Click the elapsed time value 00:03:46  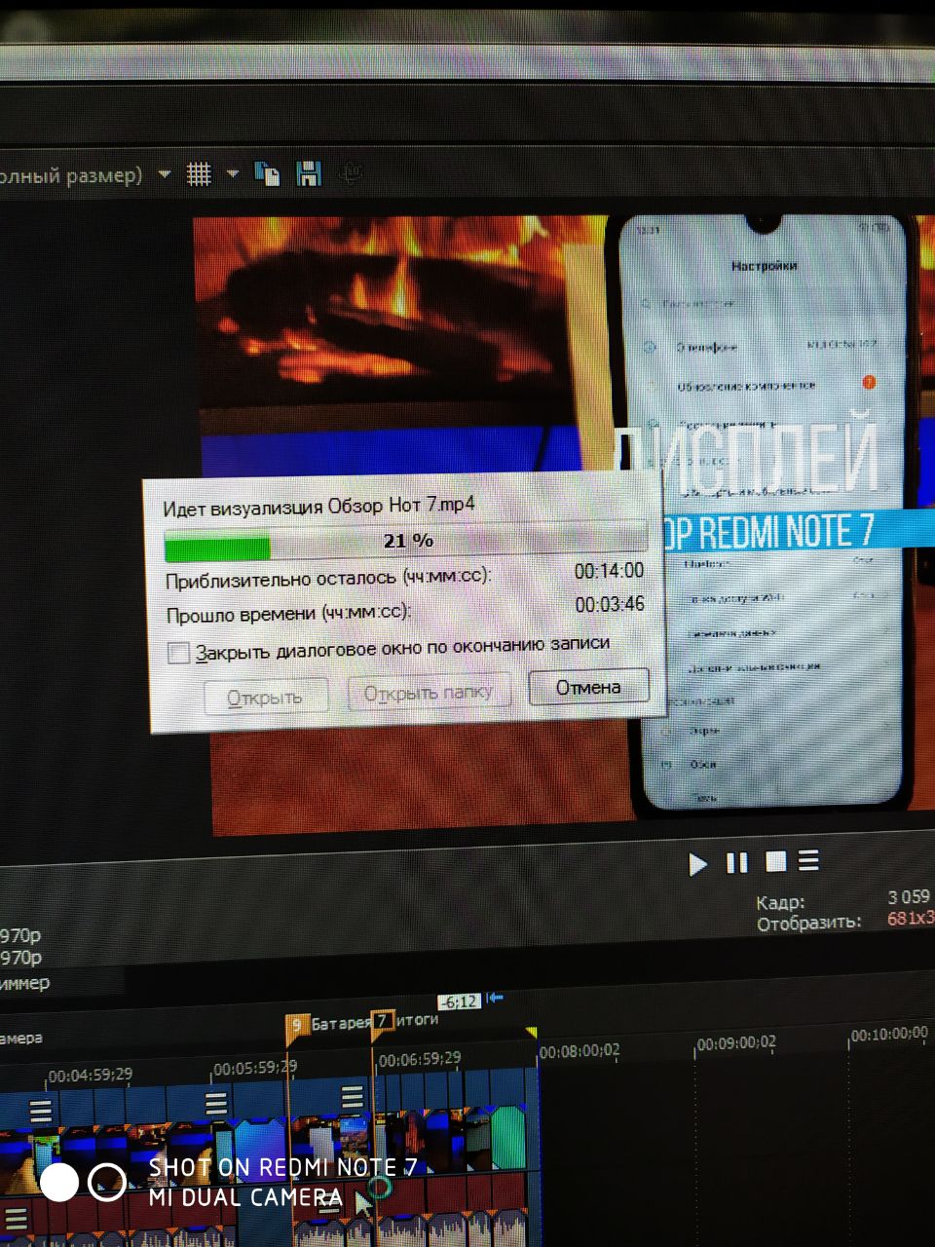click(x=610, y=605)
